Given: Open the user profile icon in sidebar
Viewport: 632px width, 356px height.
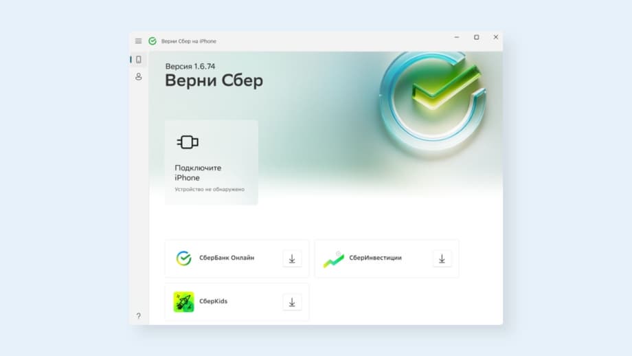Looking at the screenshot, I should tap(139, 76).
